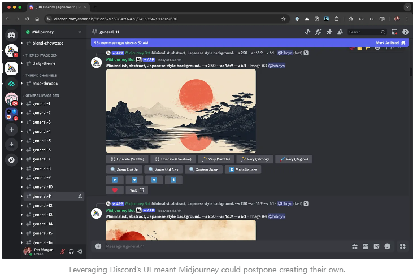Select the general-5 channel
The image size is (417, 278).
click(54, 141)
